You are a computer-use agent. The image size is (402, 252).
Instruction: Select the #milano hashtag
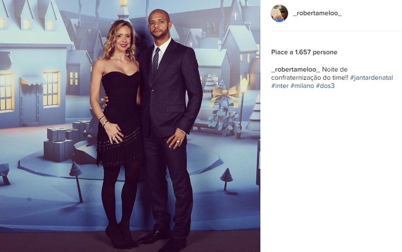[x=302, y=86]
